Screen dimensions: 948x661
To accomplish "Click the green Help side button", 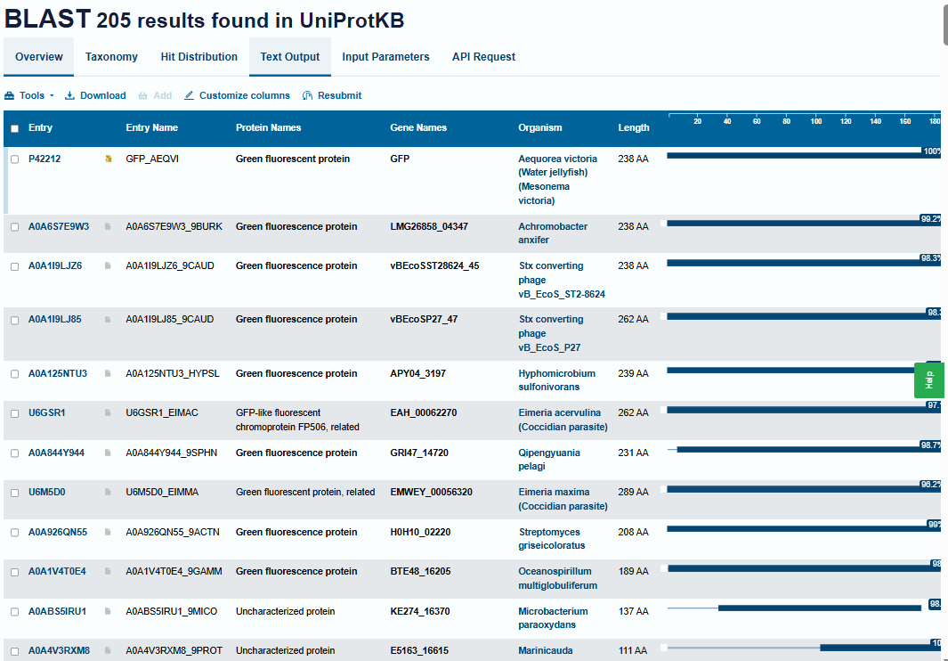I will point(929,380).
